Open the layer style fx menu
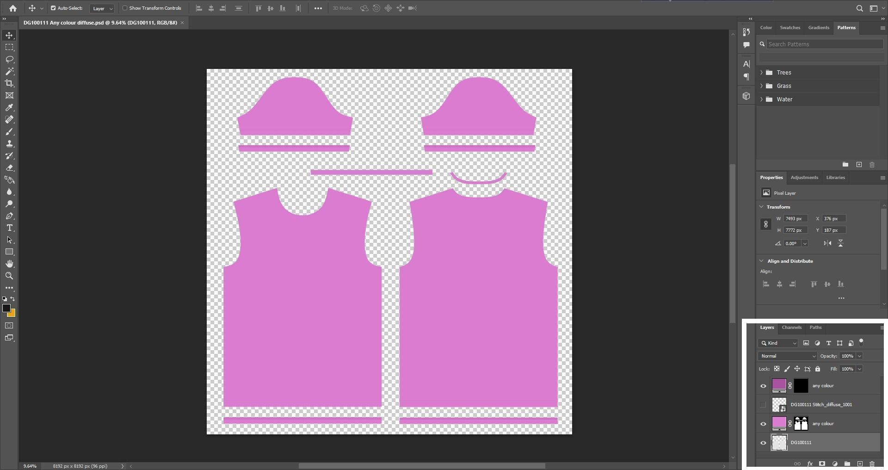This screenshot has width=888, height=470. coord(810,464)
